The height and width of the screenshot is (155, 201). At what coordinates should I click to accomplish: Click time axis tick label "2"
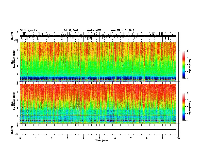52,138
